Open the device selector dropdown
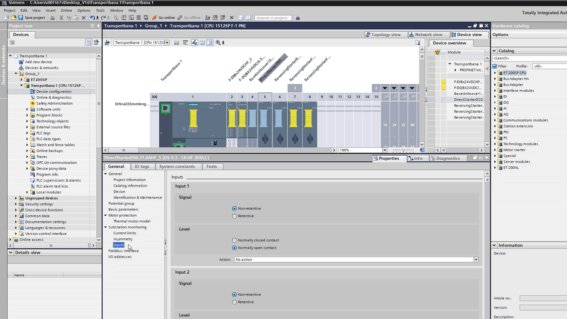 click(167, 42)
